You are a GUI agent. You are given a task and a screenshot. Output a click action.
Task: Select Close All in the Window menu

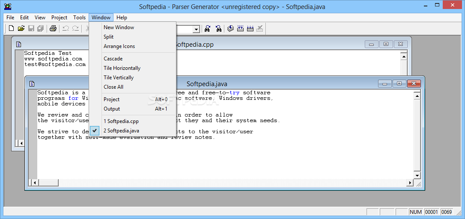(133, 87)
